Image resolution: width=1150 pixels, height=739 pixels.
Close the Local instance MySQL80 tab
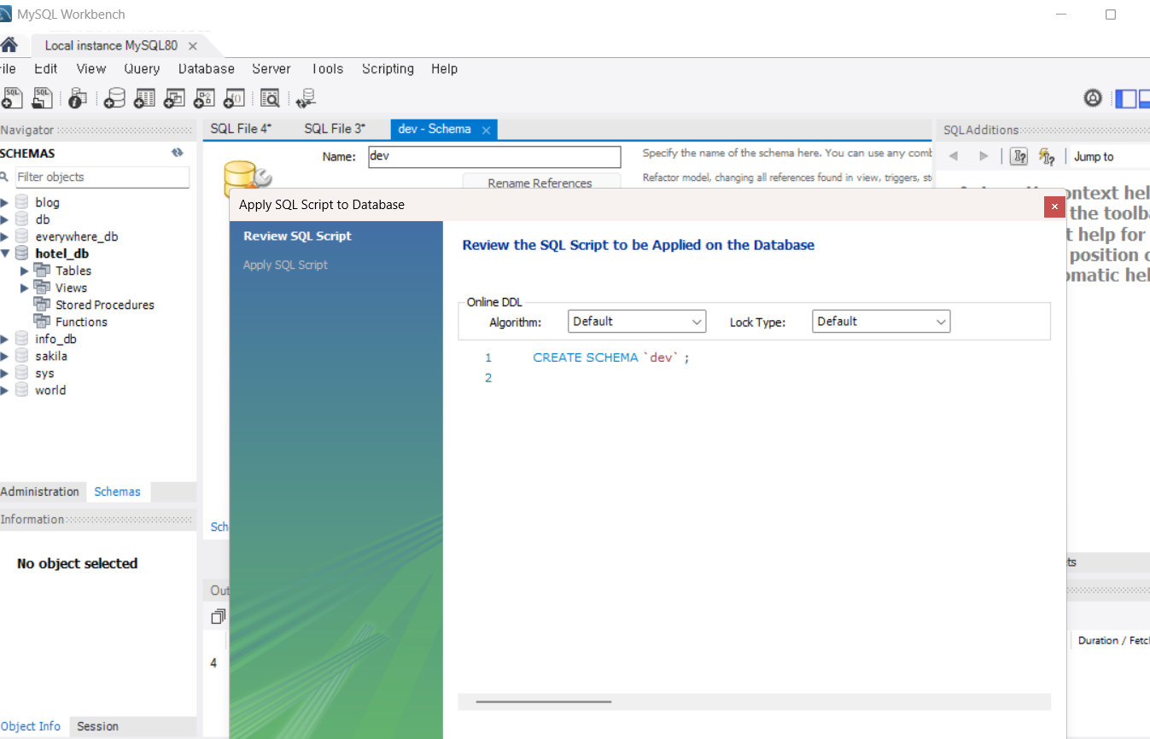tap(193, 46)
